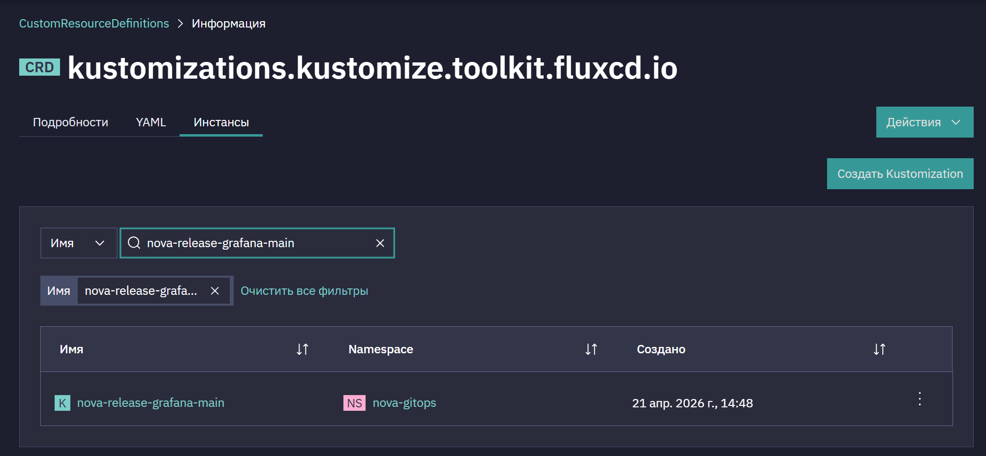
Task: Clear the search field with X icon
Action: (x=380, y=243)
